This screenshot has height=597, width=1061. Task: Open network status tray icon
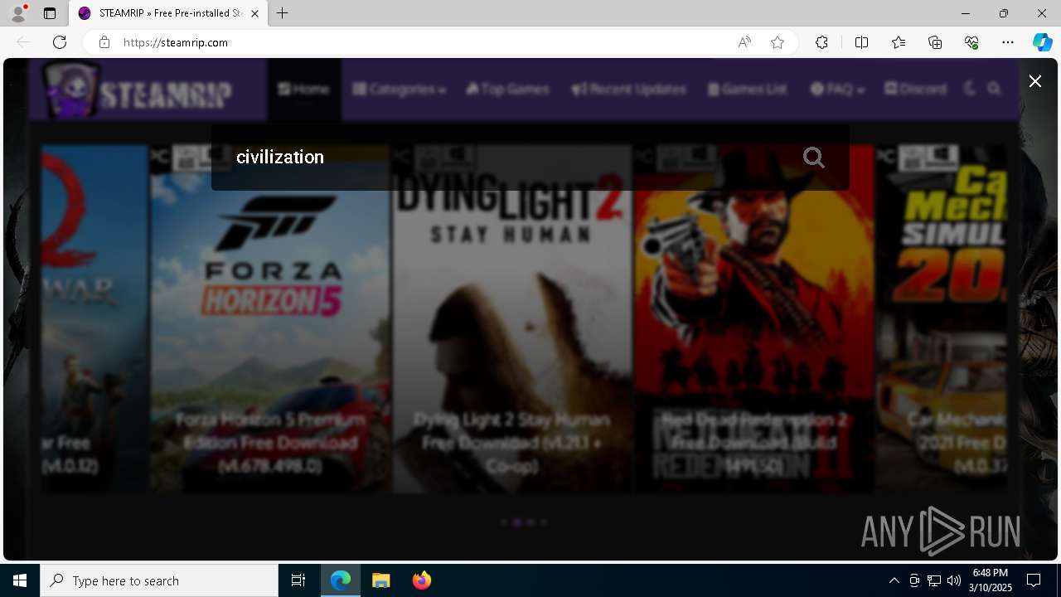(934, 580)
